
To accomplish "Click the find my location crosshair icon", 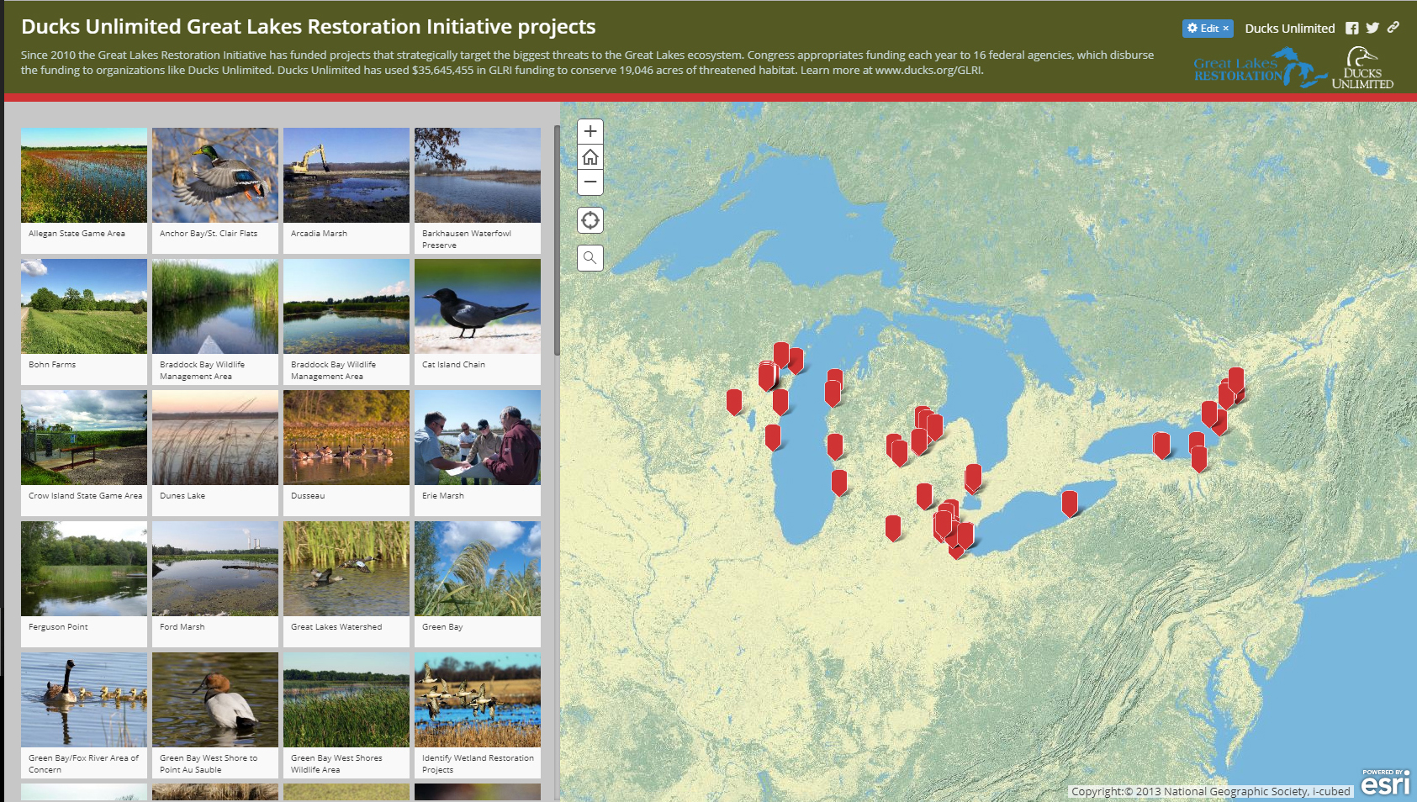I will coord(590,220).
